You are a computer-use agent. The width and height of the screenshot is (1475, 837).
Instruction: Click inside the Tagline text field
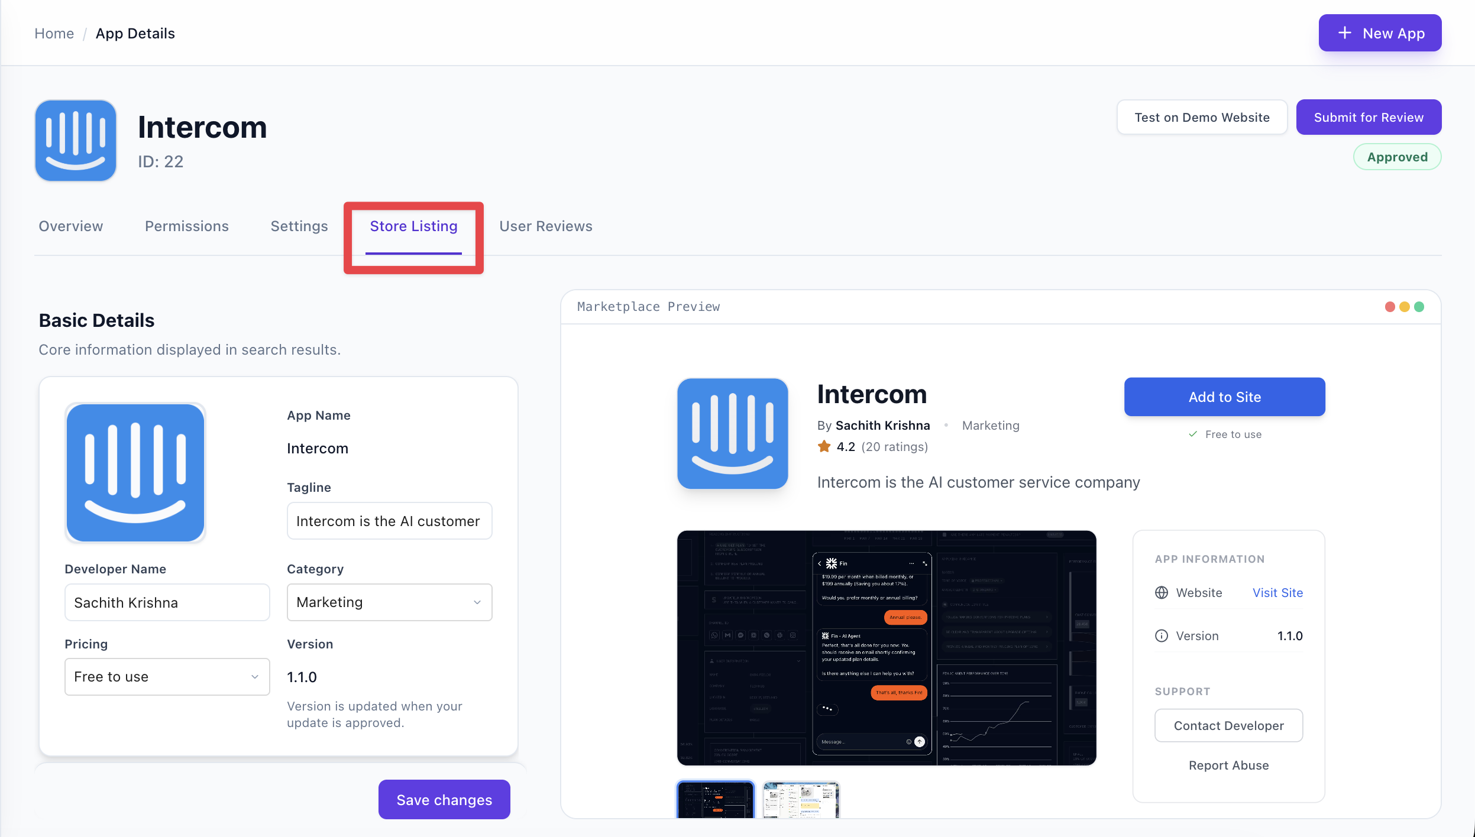point(389,521)
